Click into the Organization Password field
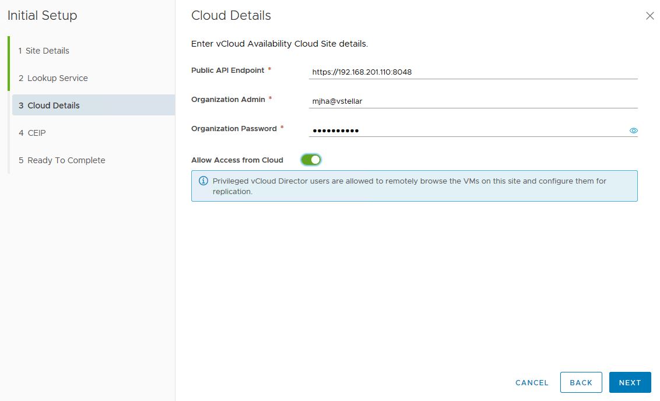The width and height of the screenshot is (660, 401). click(466, 131)
